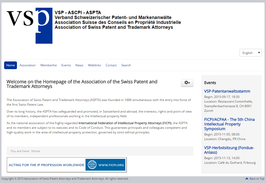Open the FICPI/ACPAA China Symposium event
This screenshot has height=183, width=266.
229,124
